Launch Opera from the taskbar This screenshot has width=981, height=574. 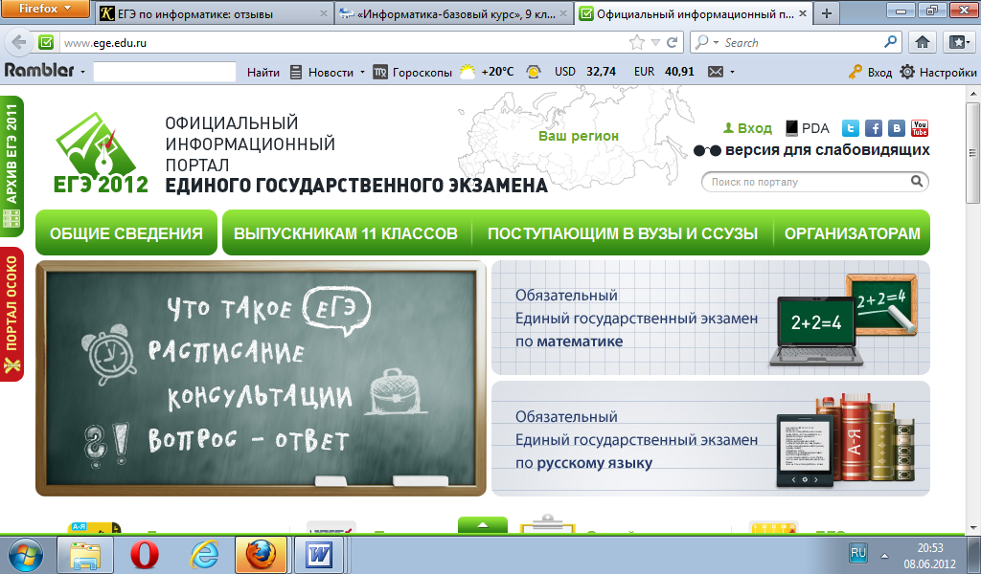pos(145,555)
